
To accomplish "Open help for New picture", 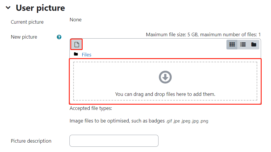I will pos(59,37).
